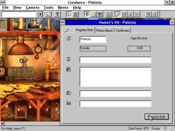
Task: Click the Age (hh:mm) label
Action: tap(139, 38)
